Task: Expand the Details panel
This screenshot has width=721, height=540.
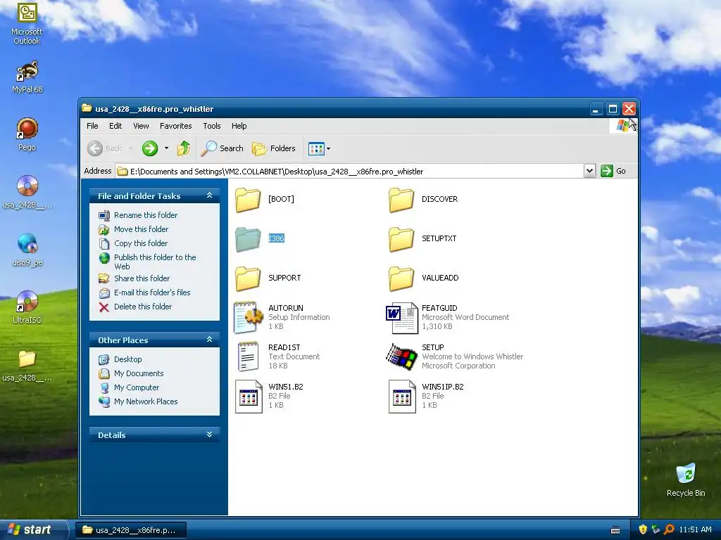Action: point(209,435)
